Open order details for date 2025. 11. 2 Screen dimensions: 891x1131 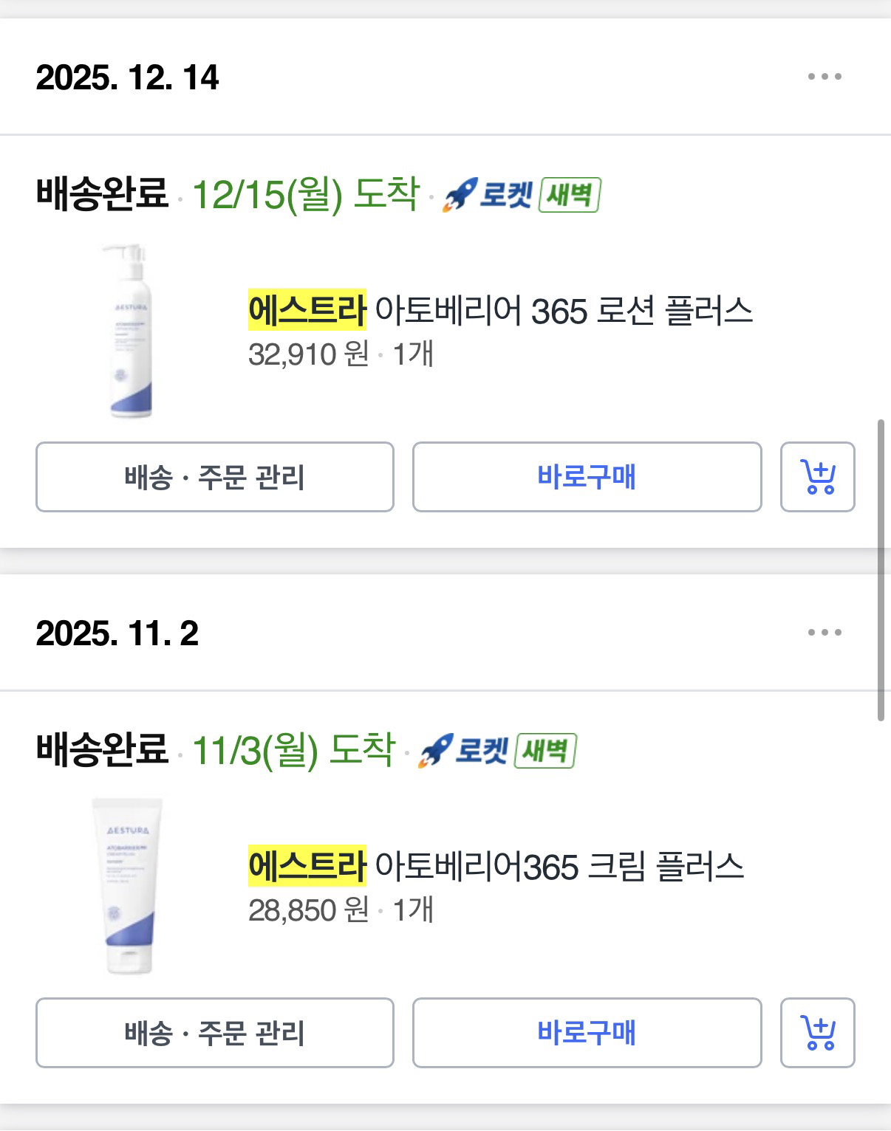coord(117,633)
